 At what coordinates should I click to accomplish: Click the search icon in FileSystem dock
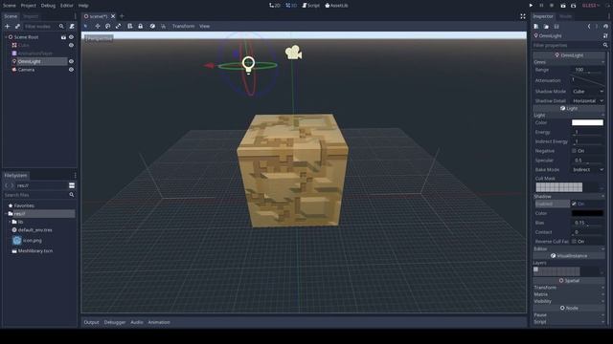click(x=72, y=194)
